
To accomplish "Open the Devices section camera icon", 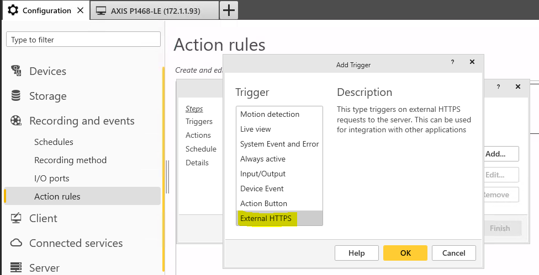I will pos(16,71).
